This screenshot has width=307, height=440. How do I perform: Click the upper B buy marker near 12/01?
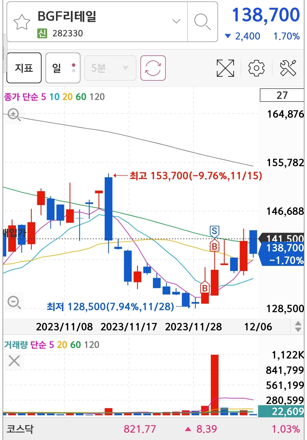215,246
